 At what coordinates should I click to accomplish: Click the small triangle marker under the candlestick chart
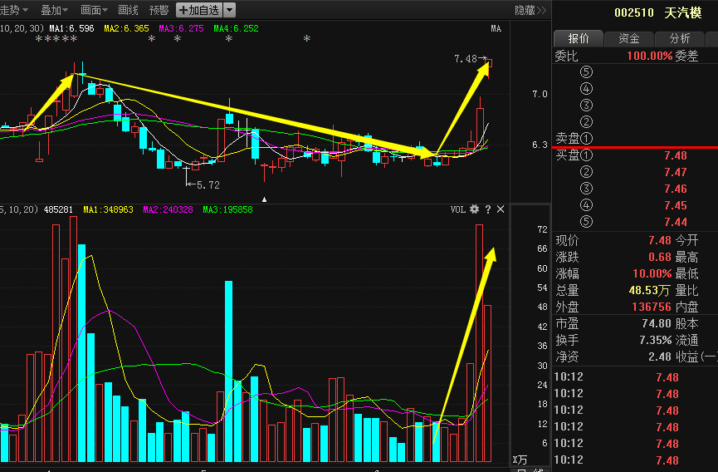tap(265, 199)
